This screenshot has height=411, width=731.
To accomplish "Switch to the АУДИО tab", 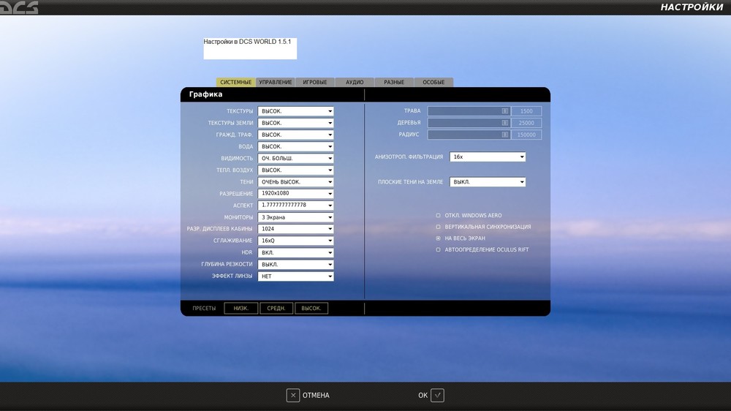I will pos(355,82).
